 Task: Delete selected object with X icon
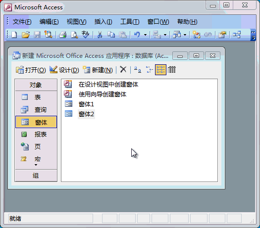point(123,70)
